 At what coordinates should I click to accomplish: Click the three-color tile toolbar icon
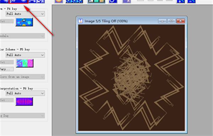point(96,1)
